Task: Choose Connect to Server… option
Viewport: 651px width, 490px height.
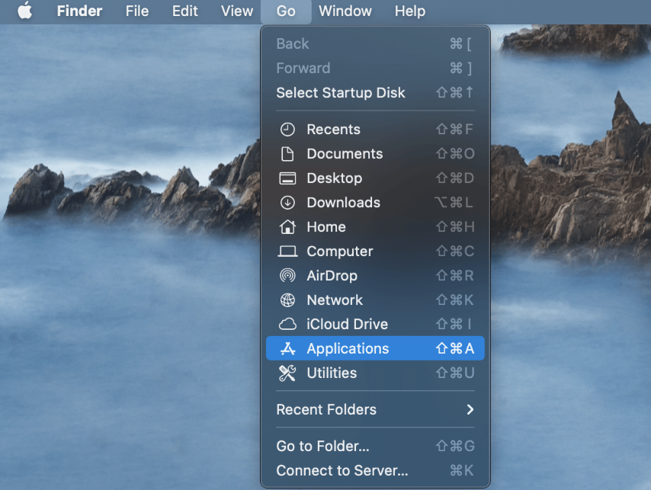Action: tap(342, 471)
